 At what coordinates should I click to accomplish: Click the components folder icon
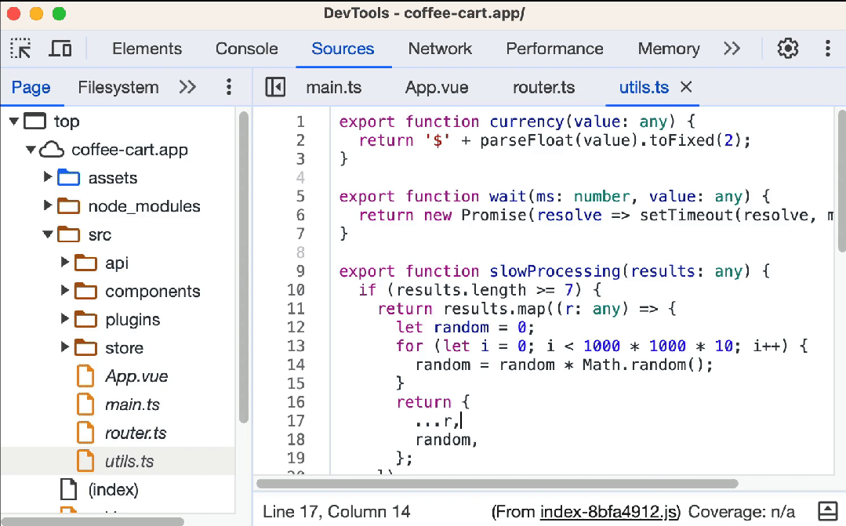pyautogui.click(x=85, y=291)
